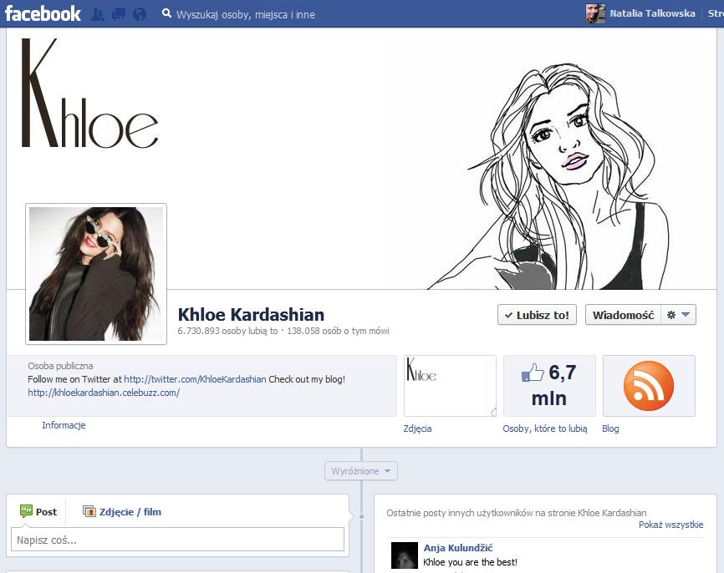This screenshot has height=573, width=724.
Task: Open the orange RSS Blog icon
Action: coord(649,386)
